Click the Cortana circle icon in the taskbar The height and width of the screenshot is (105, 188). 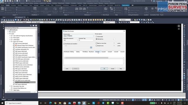coord(41,103)
